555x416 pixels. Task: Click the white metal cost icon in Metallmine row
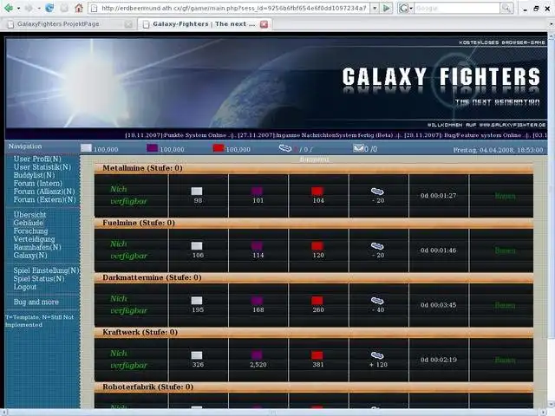(x=197, y=192)
